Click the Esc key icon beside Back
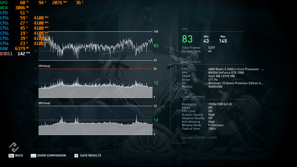This screenshot has height=167, width=297. pyautogui.click(x=11, y=156)
